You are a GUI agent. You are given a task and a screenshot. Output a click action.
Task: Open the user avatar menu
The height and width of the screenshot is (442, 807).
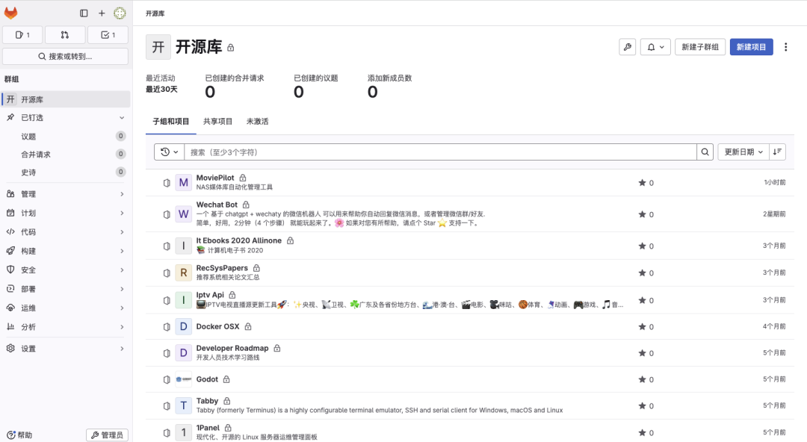point(120,13)
